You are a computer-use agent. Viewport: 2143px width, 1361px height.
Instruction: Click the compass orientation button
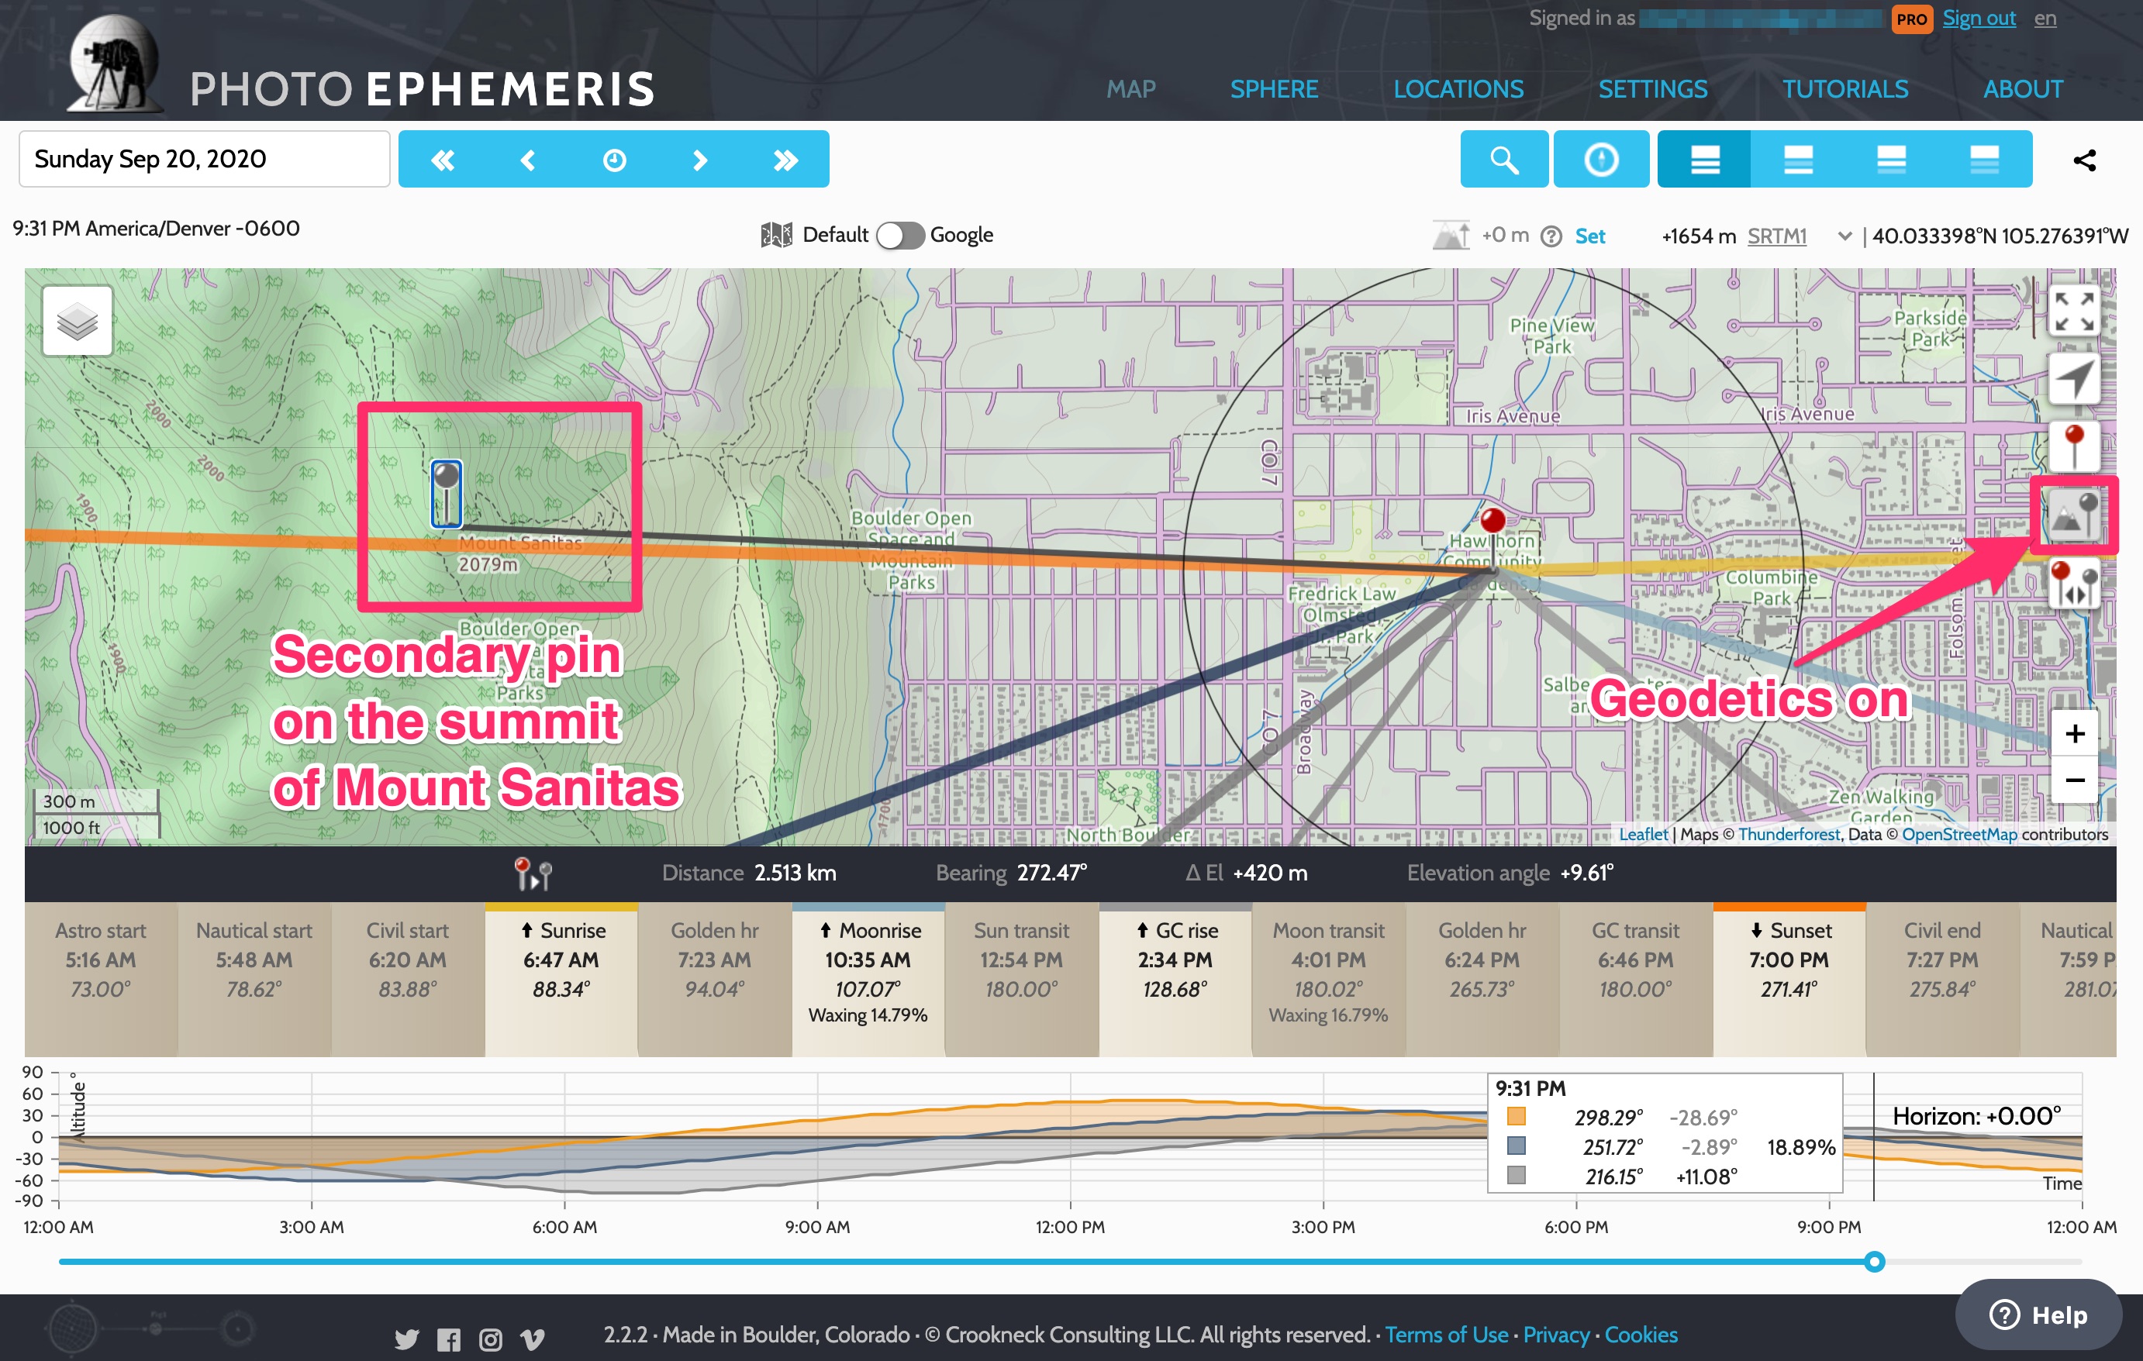(1601, 159)
